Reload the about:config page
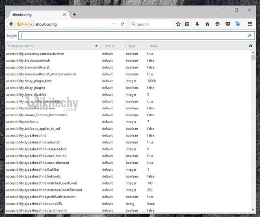This screenshot has width=260, height=217. click(x=122, y=24)
